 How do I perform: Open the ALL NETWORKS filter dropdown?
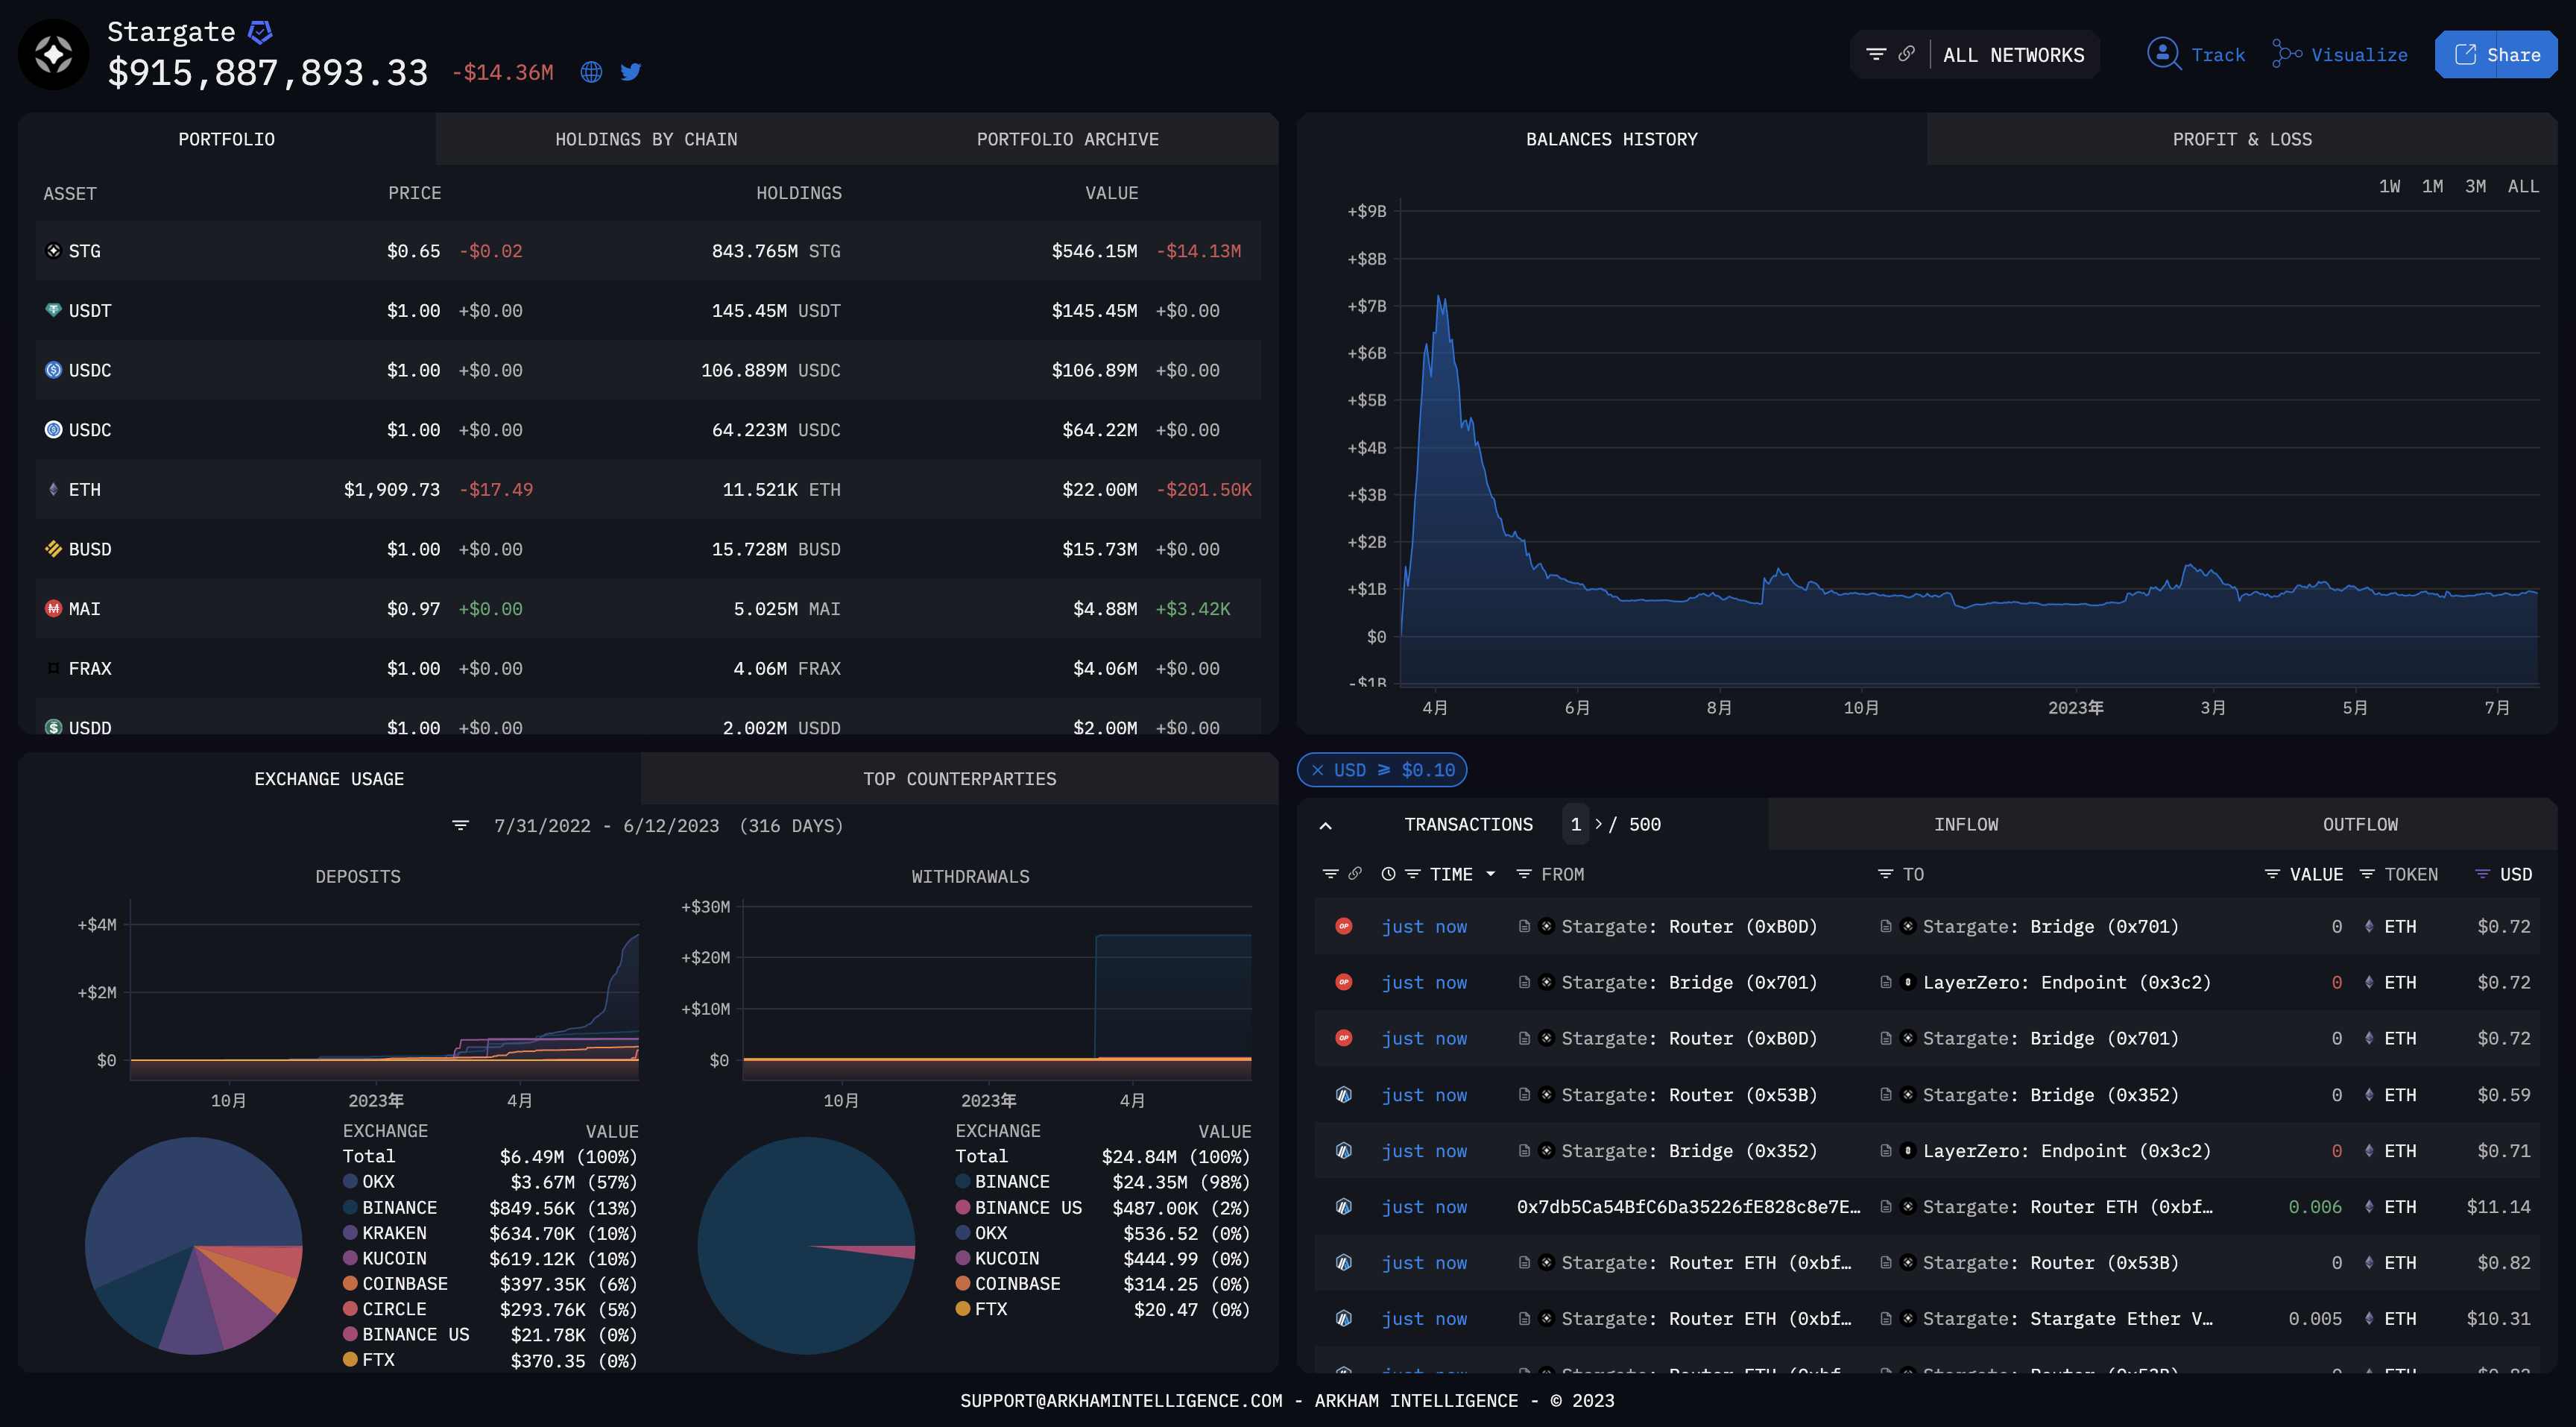pyautogui.click(x=2013, y=55)
